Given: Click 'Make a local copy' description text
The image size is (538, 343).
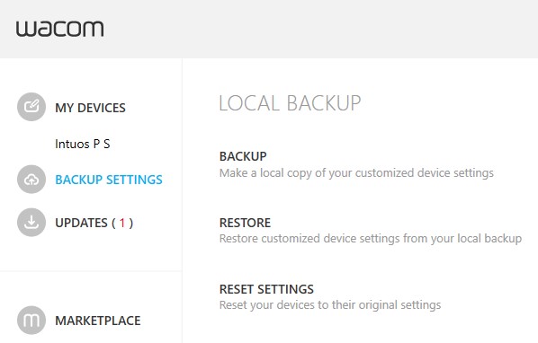Looking at the screenshot, I should (x=356, y=173).
